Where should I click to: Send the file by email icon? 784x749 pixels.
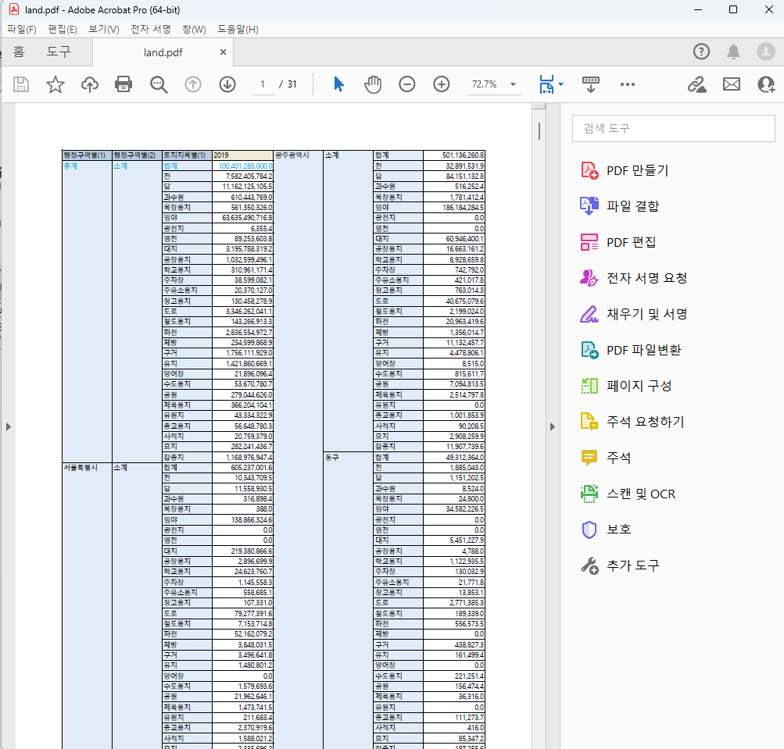coord(732,84)
